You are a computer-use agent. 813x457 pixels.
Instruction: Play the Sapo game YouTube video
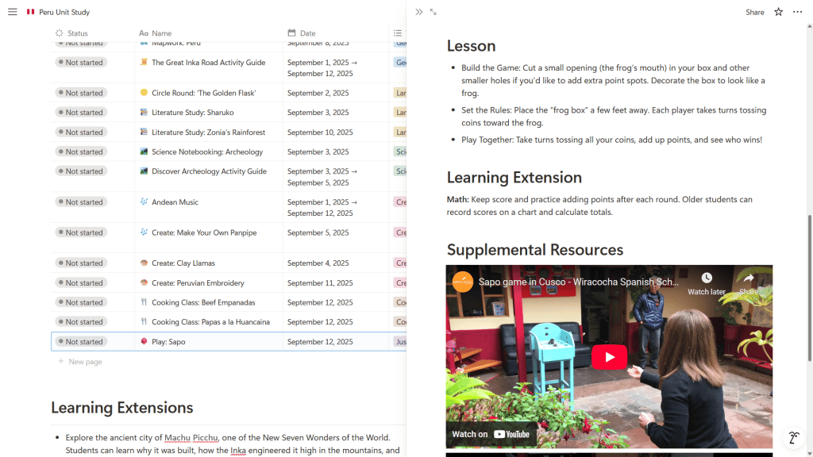609,357
